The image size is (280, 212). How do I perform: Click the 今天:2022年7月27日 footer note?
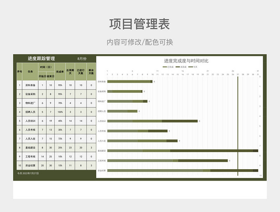(x=28, y=173)
